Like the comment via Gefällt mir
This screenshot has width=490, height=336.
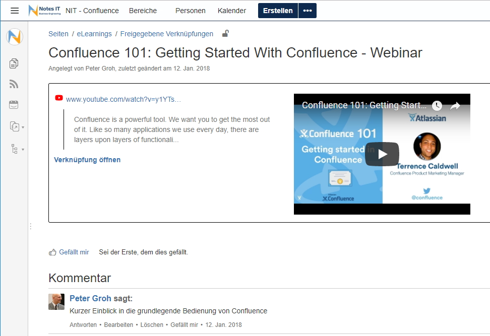[x=185, y=325]
